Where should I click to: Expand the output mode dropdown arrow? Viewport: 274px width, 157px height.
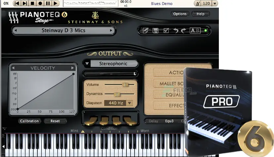(x=87, y=64)
